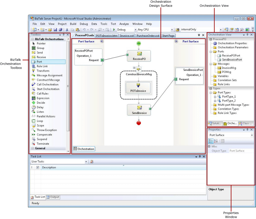Switch to the Invoice.xsd tab
The width and height of the screenshot is (256, 219).
[127, 36]
